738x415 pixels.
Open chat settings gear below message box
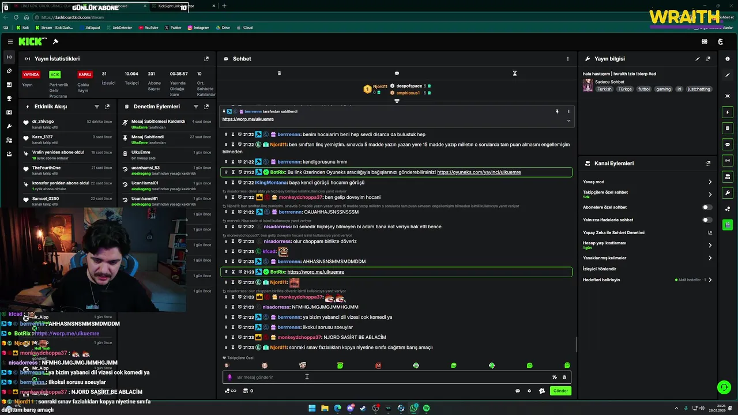pos(529,391)
